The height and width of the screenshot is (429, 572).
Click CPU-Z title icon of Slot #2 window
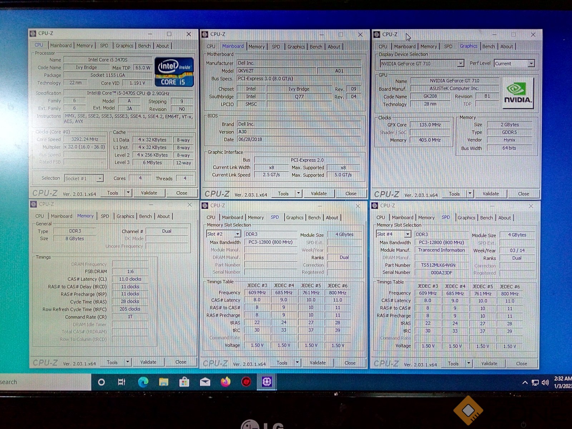pos(205,206)
